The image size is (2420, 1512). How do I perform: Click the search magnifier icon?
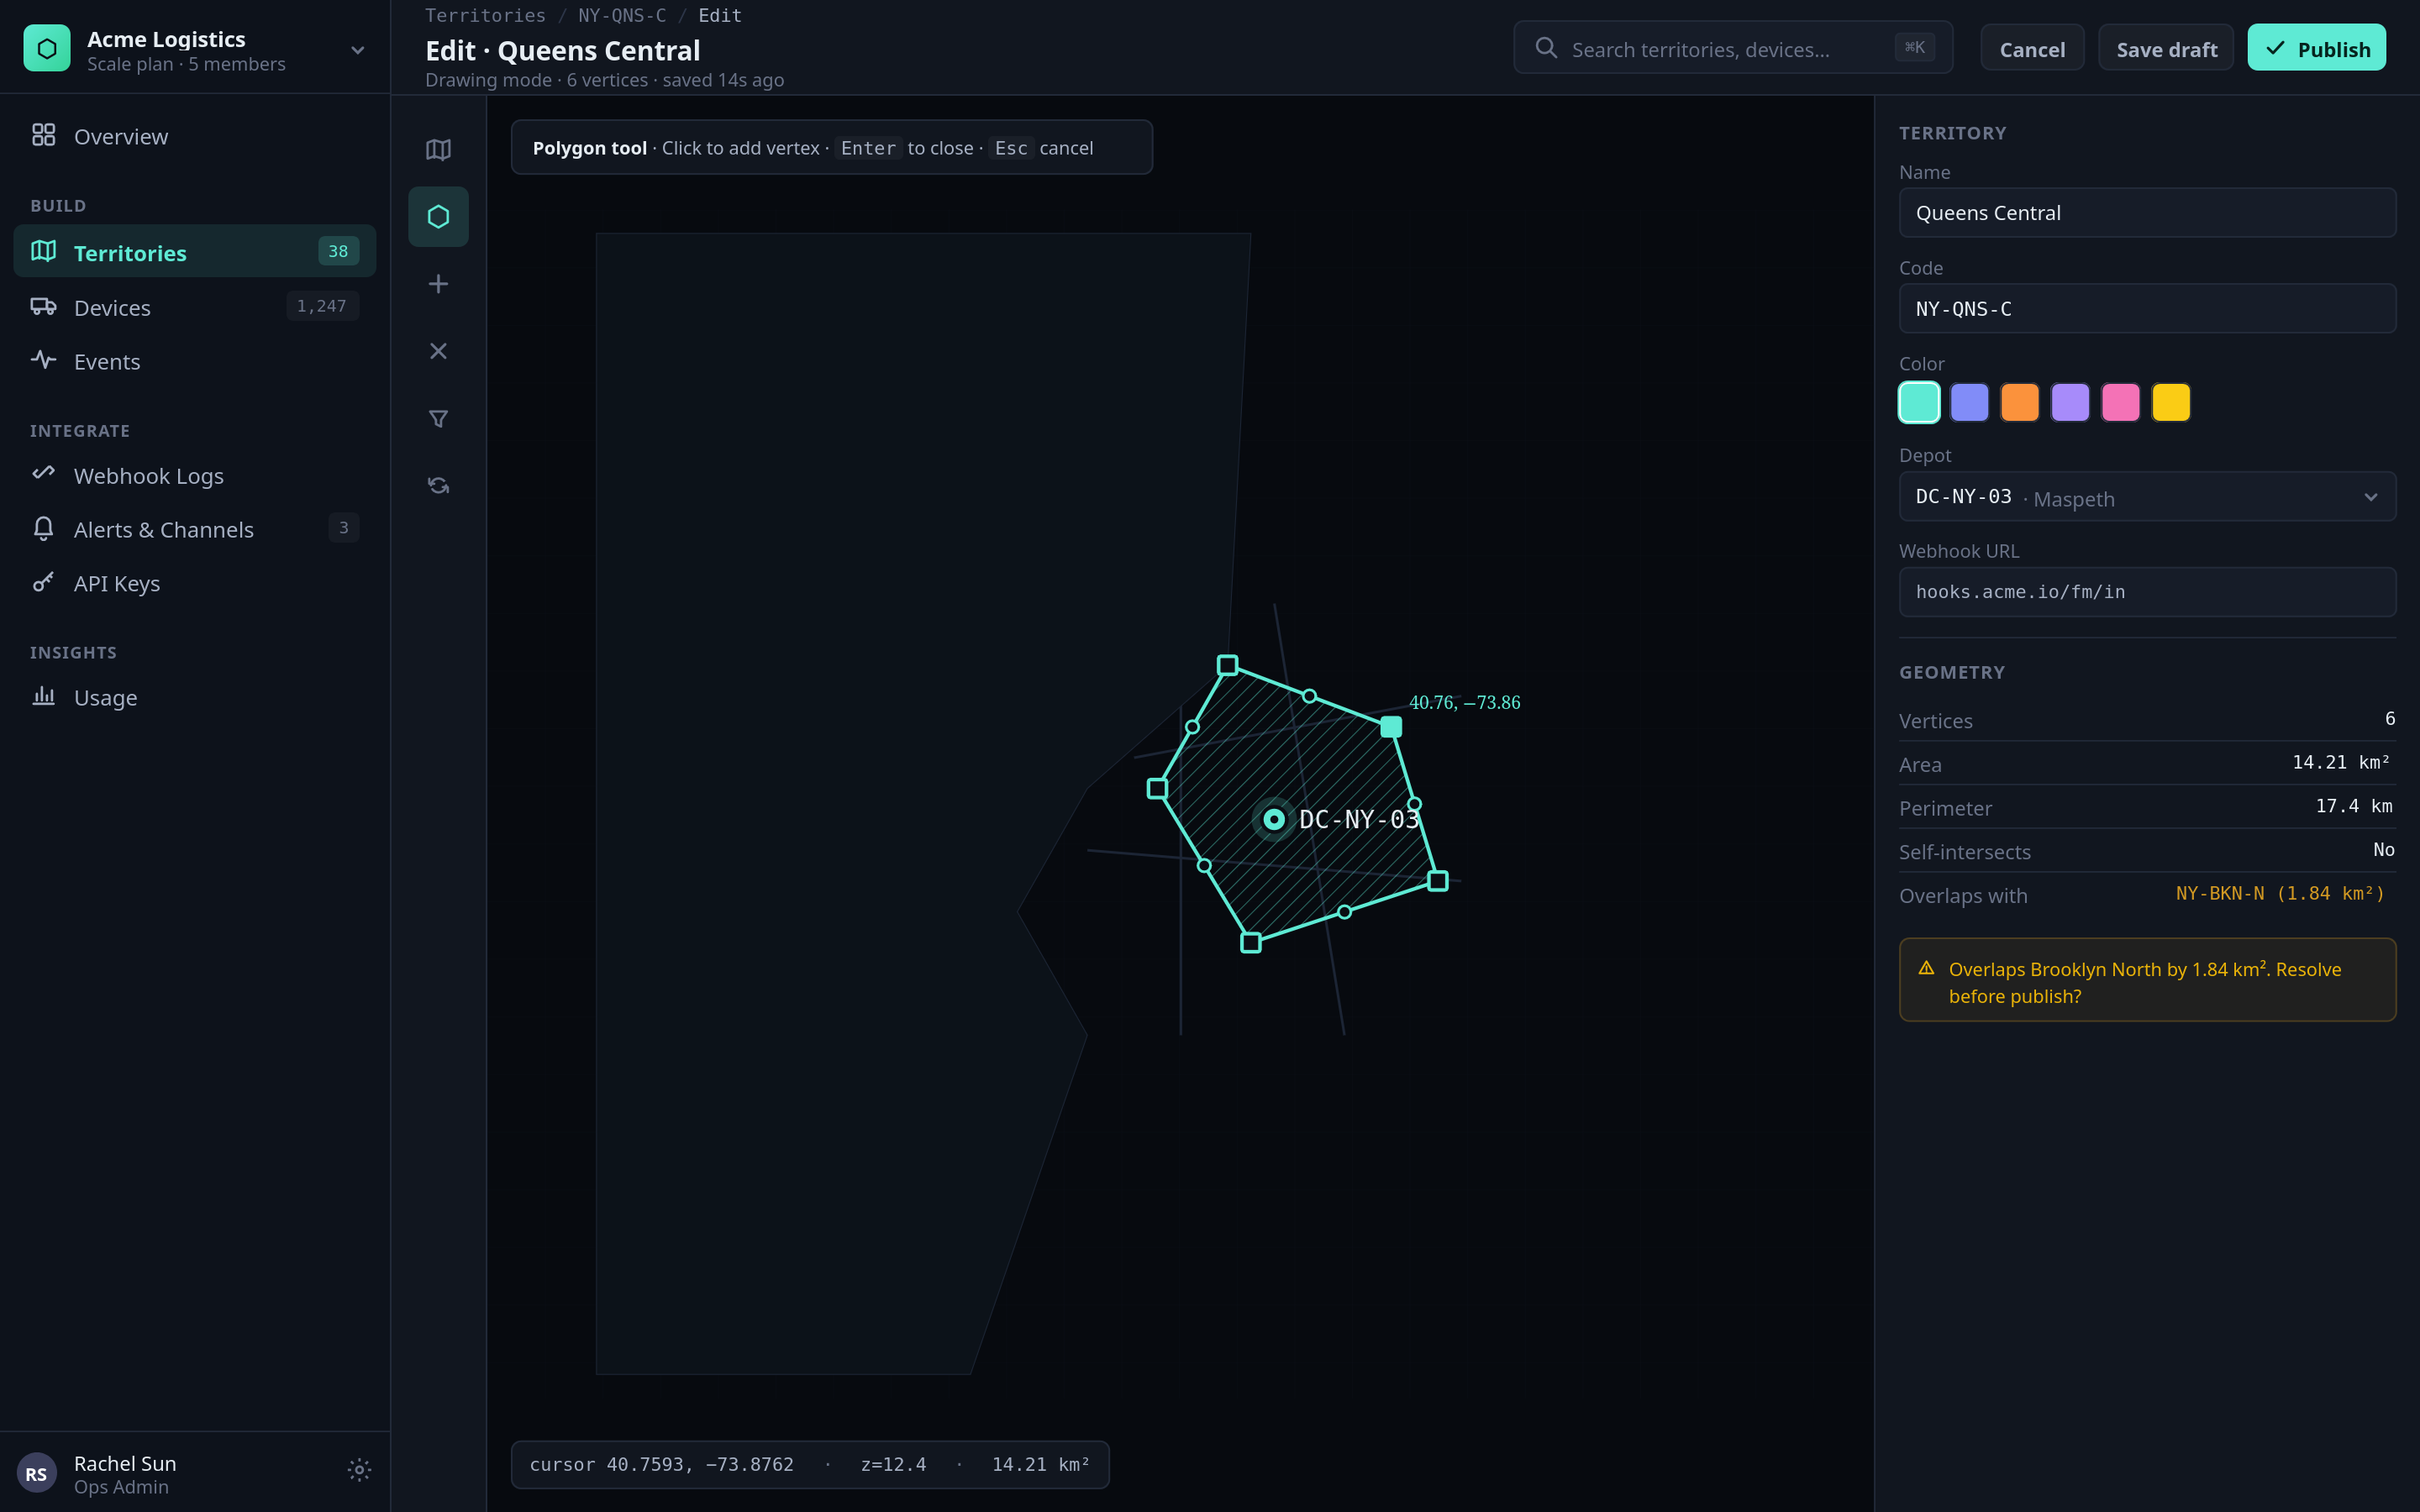click(x=1546, y=48)
